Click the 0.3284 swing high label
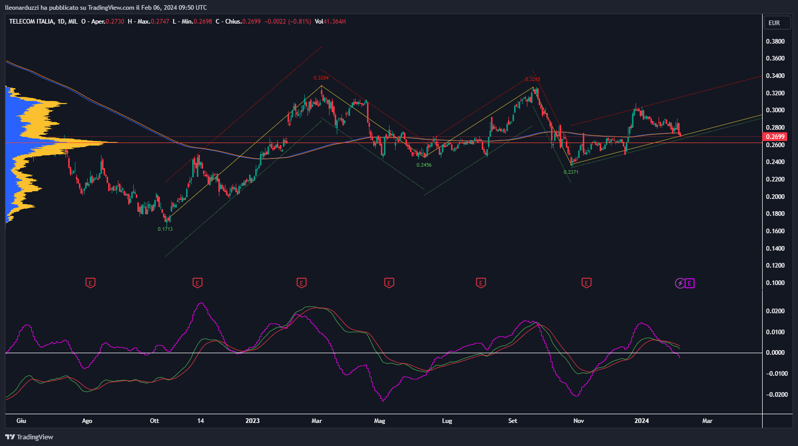Viewport: 798px width, 446px height. (x=321, y=78)
